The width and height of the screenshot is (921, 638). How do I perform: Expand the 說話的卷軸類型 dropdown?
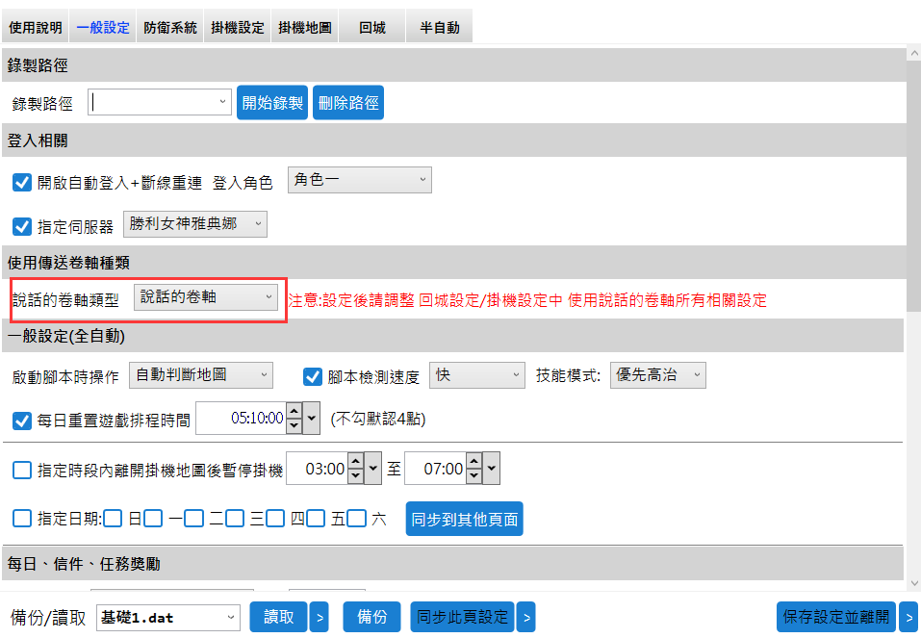tap(206, 297)
